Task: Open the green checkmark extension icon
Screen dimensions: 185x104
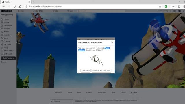Action: (166, 6)
